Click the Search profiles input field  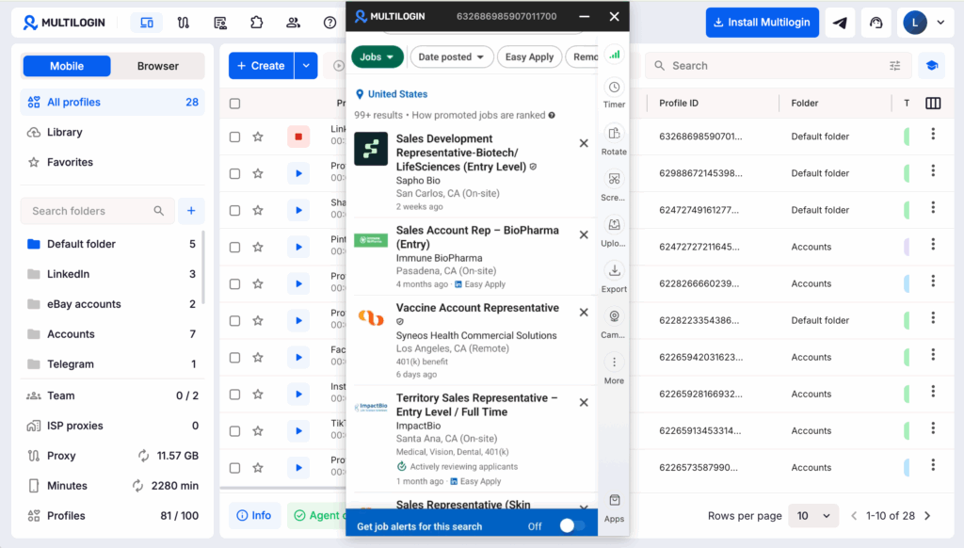(778, 66)
